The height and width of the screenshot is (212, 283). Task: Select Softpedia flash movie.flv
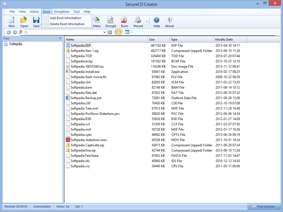tap(89, 77)
